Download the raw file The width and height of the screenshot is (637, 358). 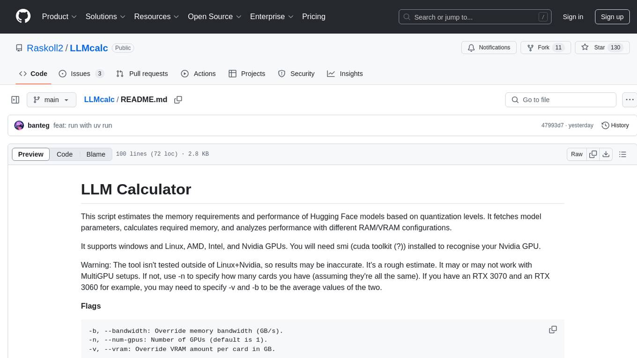pos(606,154)
